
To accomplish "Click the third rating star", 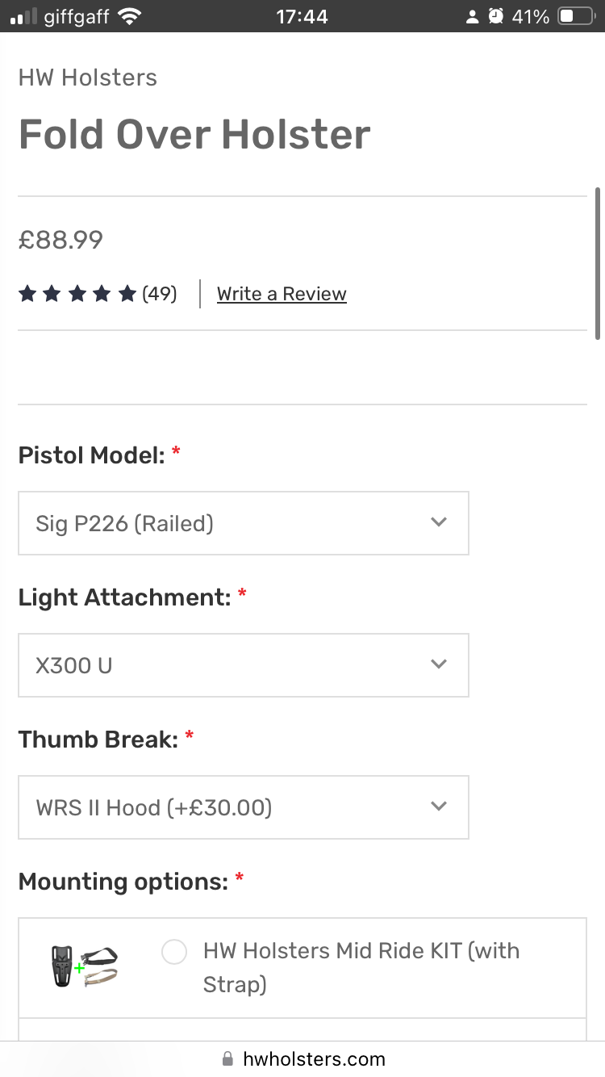I will (77, 294).
